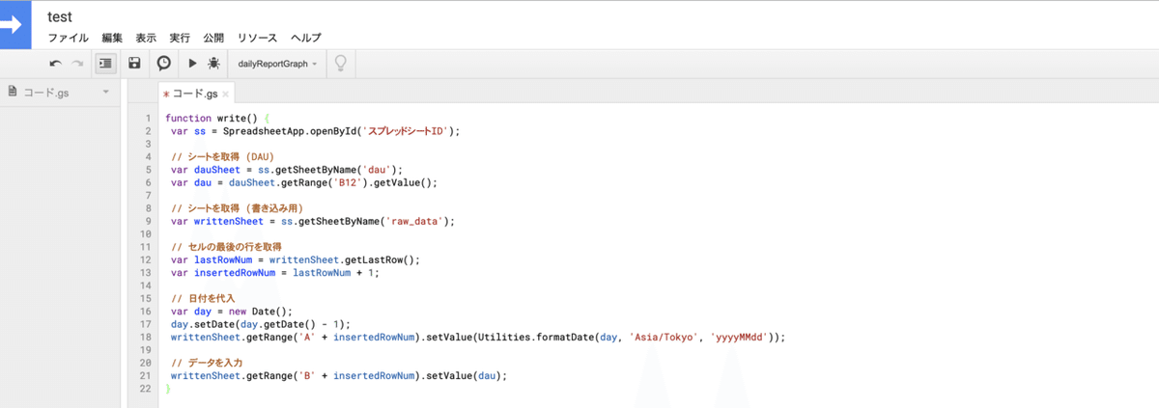Open the 表示 menu
The height and width of the screenshot is (408, 1159).
146,38
